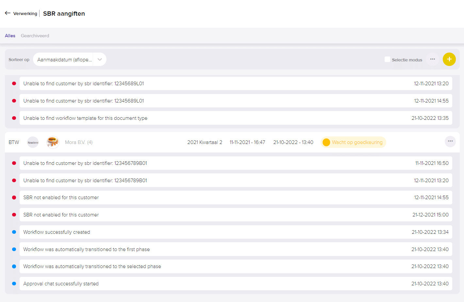The width and height of the screenshot is (464, 302).
Task: Open the Aanmaakdatum sort dropdown
Action: click(70, 59)
